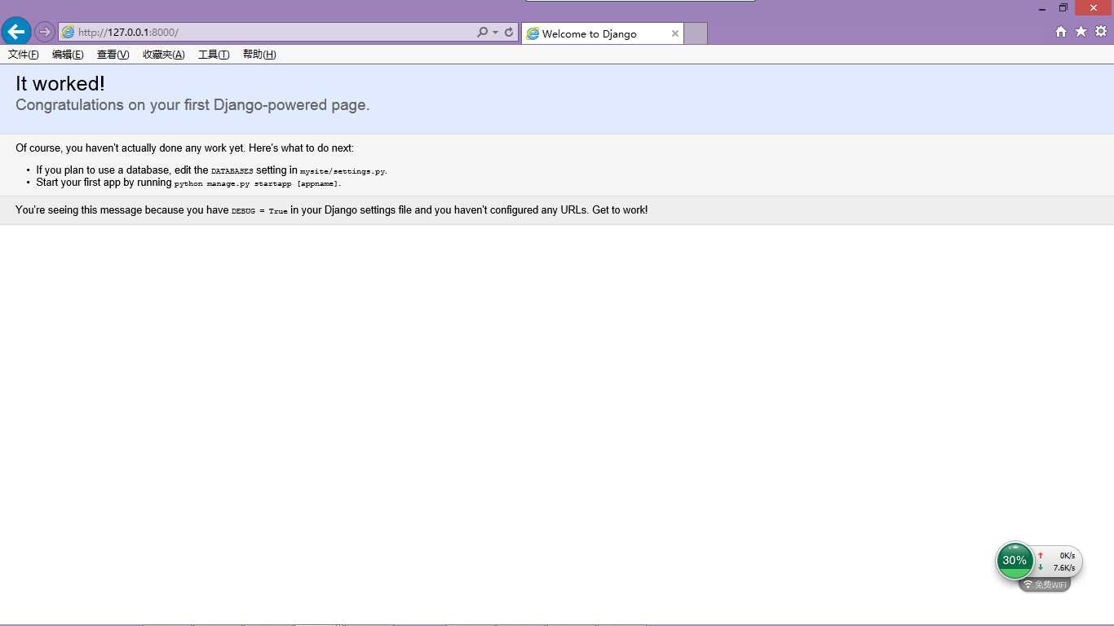Click the green 30% floating widget
This screenshot has width=1114, height=626.
1015,561
